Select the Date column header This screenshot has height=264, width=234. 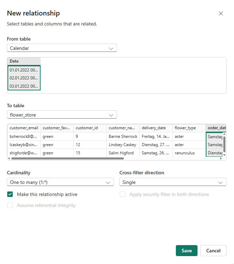[23, 61]
